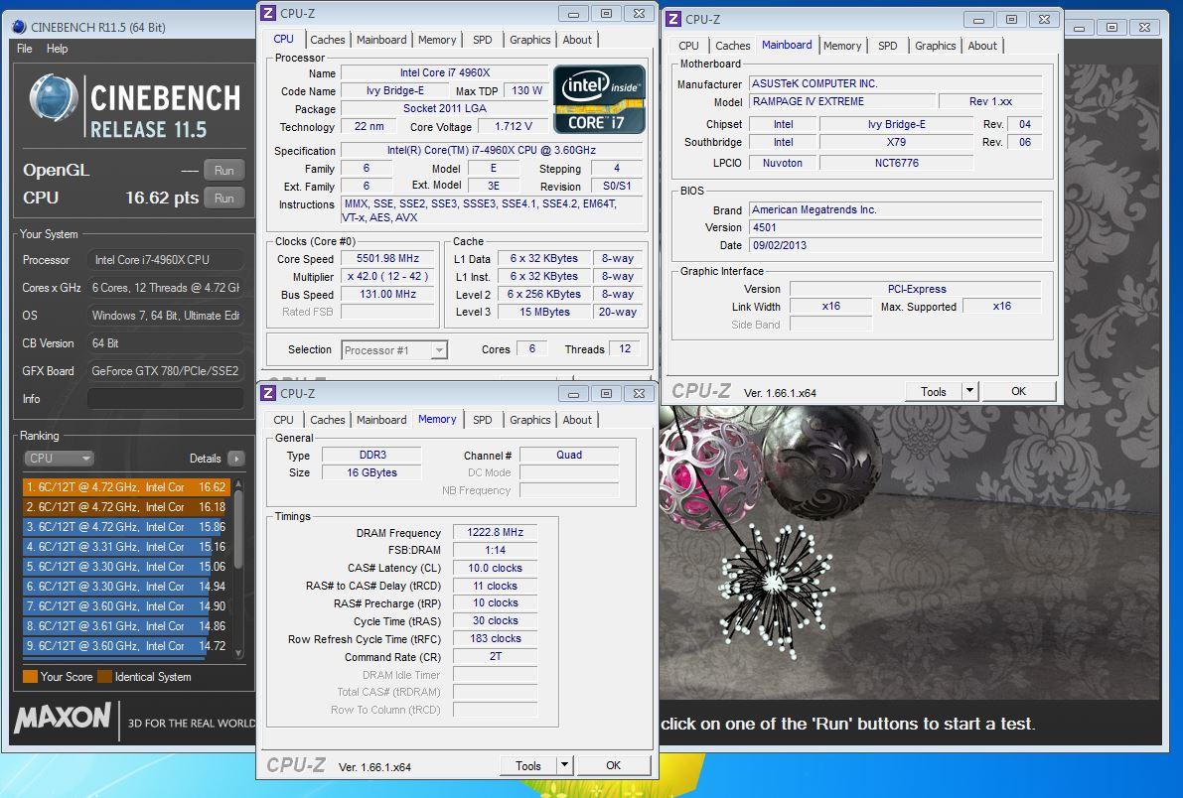This screenshot has height=798, width=1183.
Task: Select About tab in CPU-Z Memory window
Action: tap(577, 420)
